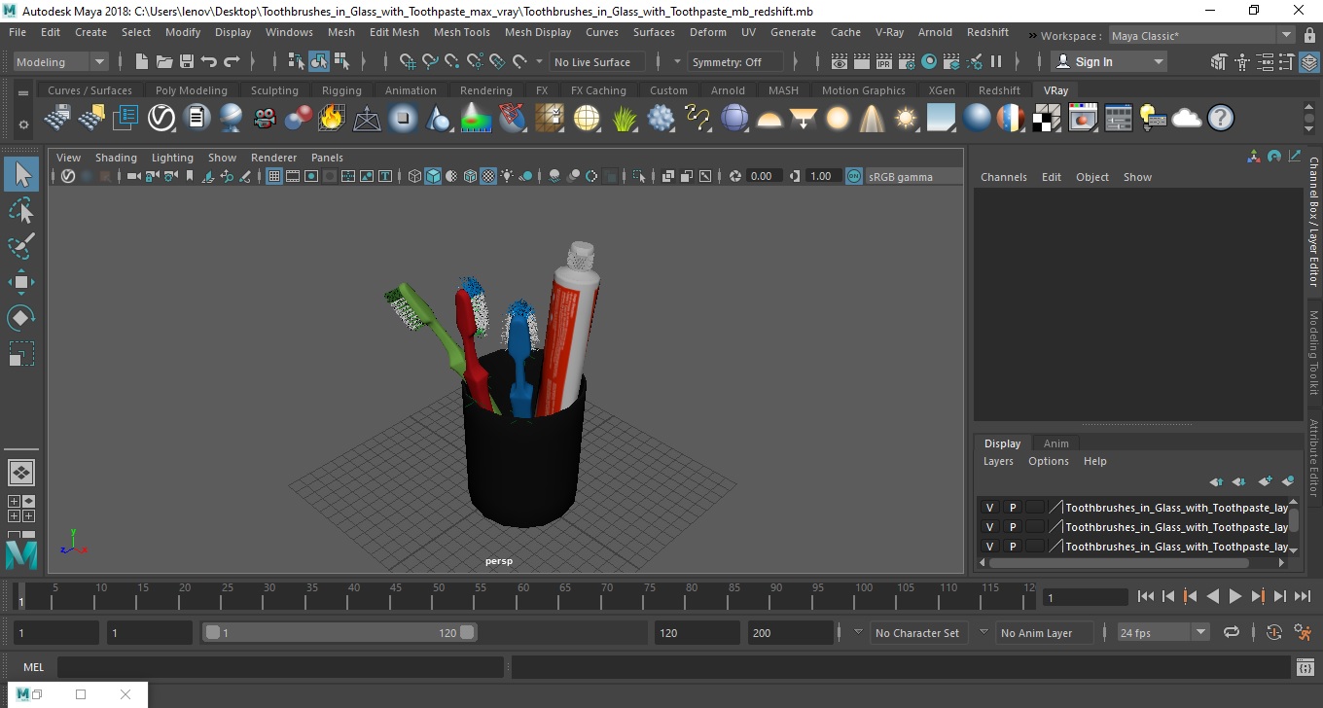
Task: Open the shelf options gear menu
Action: point(23,124)
